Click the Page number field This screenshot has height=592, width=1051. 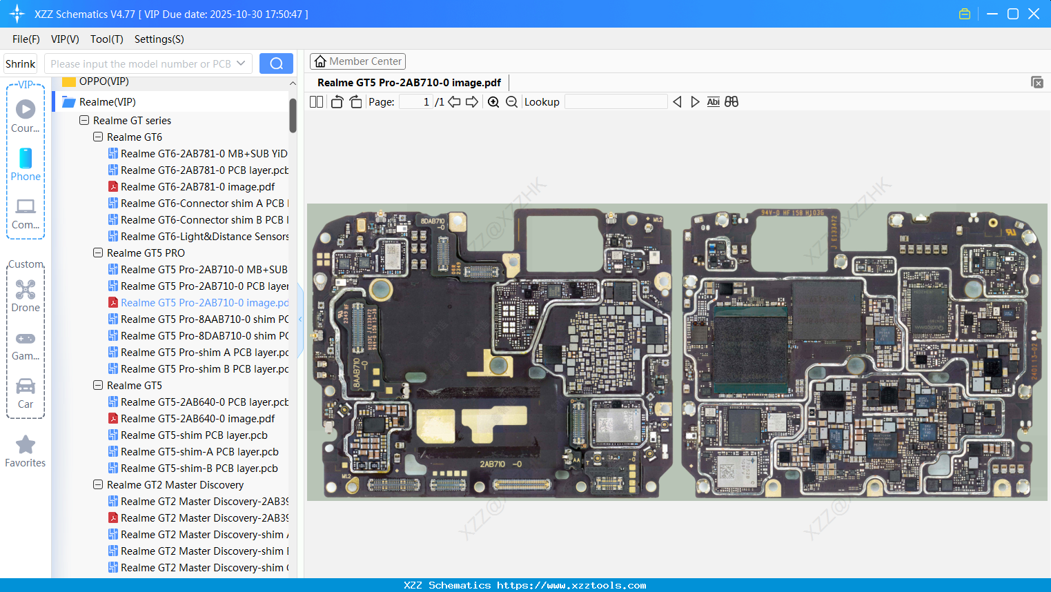point(415,102)
